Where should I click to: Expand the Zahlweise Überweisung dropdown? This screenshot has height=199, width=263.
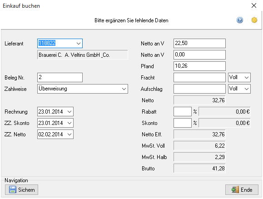124,89
